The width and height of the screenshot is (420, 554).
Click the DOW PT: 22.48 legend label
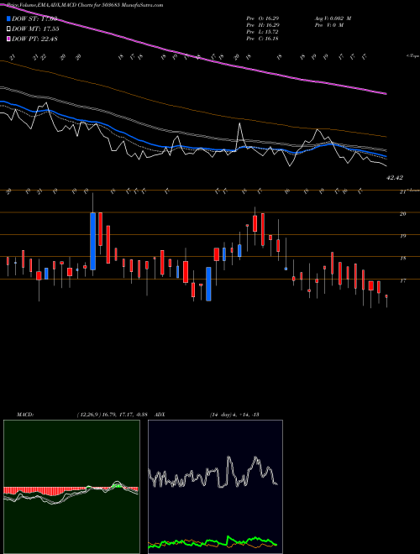click(34, 39)
